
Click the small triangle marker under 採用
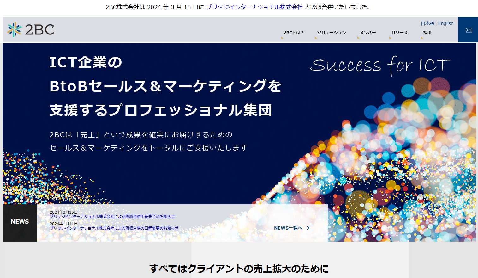click(422, 37)
